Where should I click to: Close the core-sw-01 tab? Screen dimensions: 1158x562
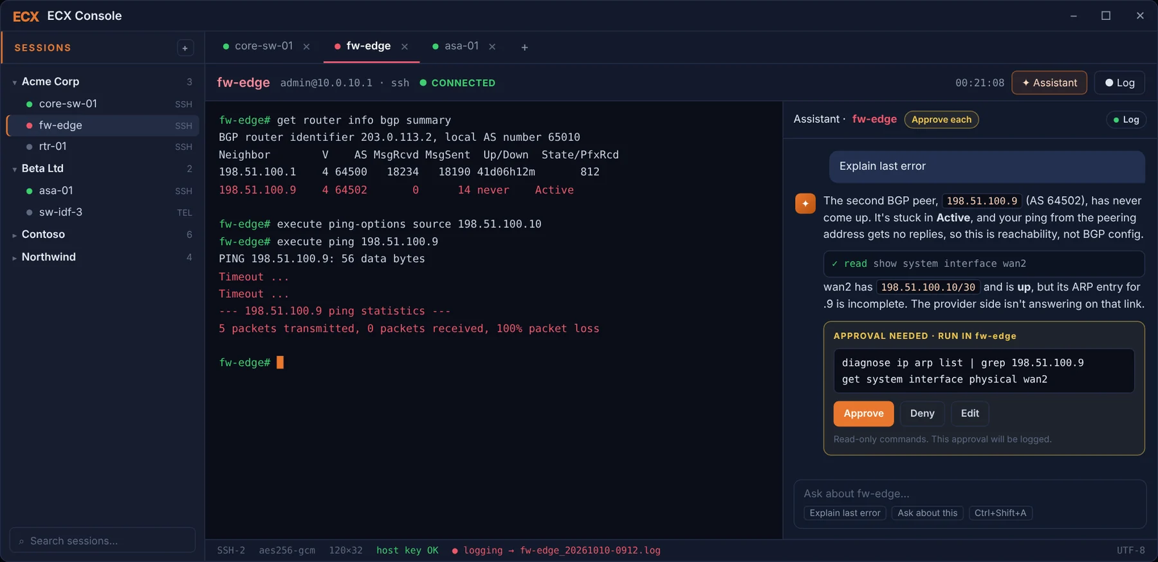(x=307, y=46)
